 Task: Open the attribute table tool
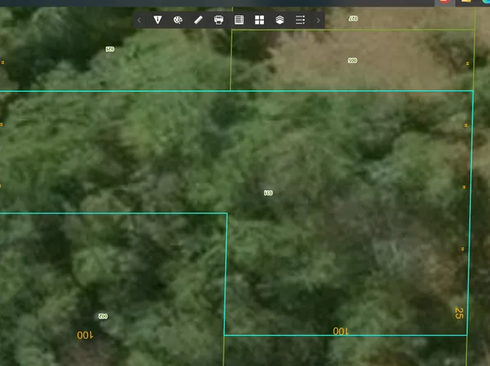(239, 21)
